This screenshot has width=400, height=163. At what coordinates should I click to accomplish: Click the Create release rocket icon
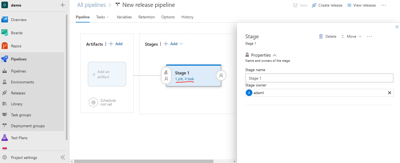[314, 5]
